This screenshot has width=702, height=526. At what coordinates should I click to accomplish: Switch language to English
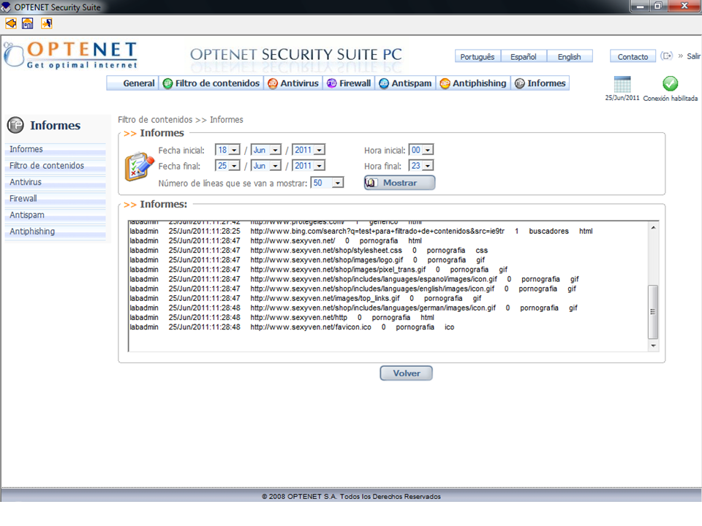tap(569, 57)
